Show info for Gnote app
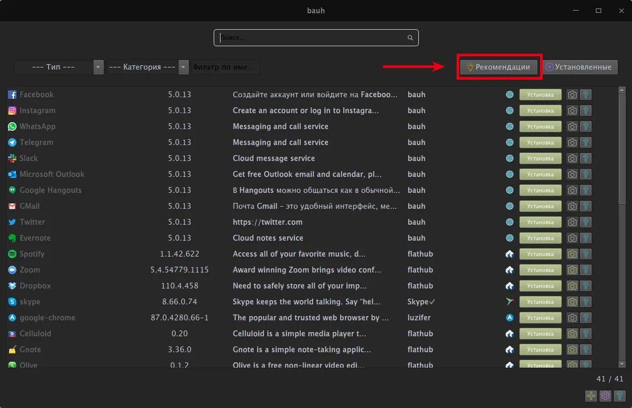 point(586,350)
